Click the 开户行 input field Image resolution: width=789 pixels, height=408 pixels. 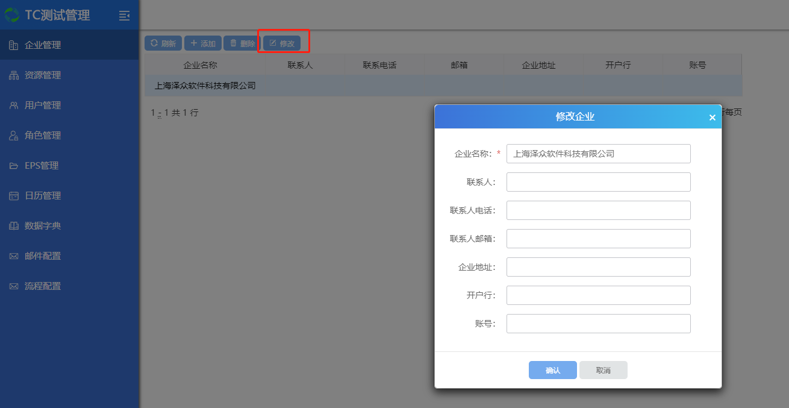point(598,295)
